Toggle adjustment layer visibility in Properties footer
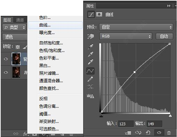Screen dimensions: 177x137 (x=159, y=133)
